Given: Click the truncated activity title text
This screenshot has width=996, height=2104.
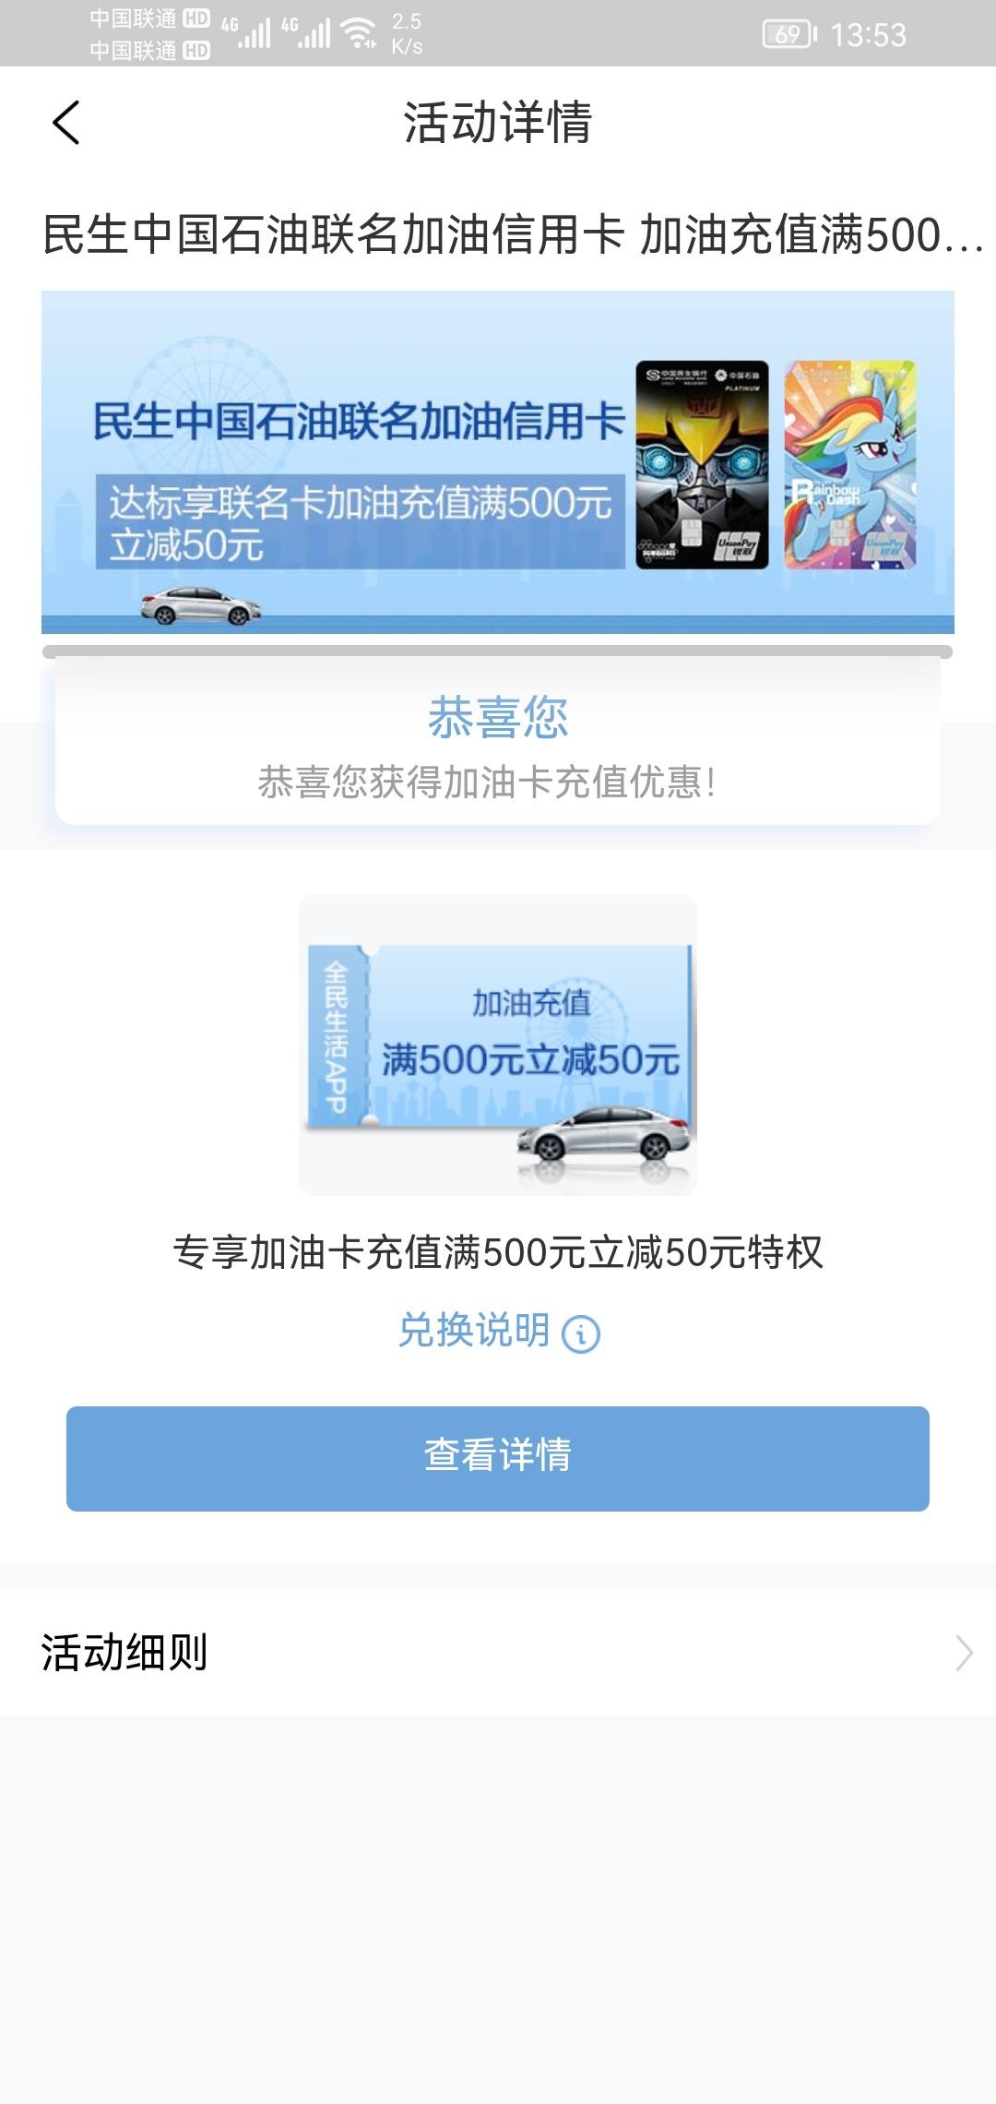Looking at the screenshot, I should click(x=513, y=234).
